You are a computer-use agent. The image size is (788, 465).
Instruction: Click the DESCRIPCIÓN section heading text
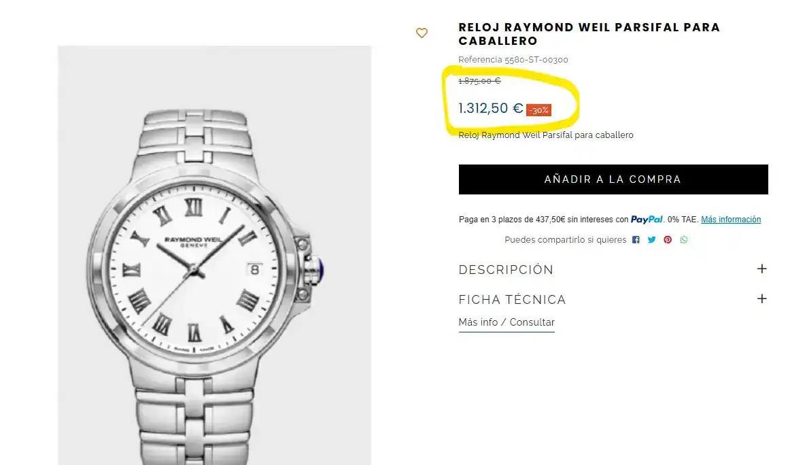(x=506, y=270)
